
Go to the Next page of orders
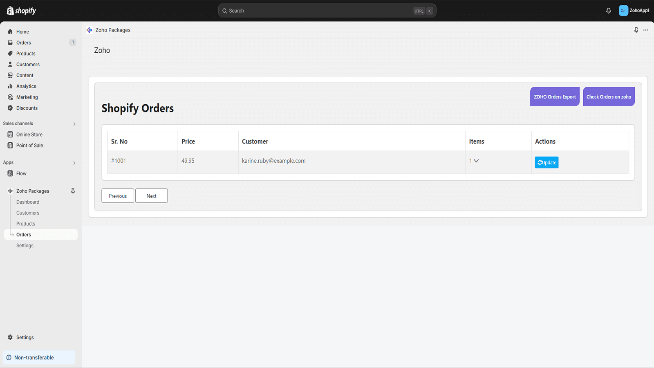151,196
